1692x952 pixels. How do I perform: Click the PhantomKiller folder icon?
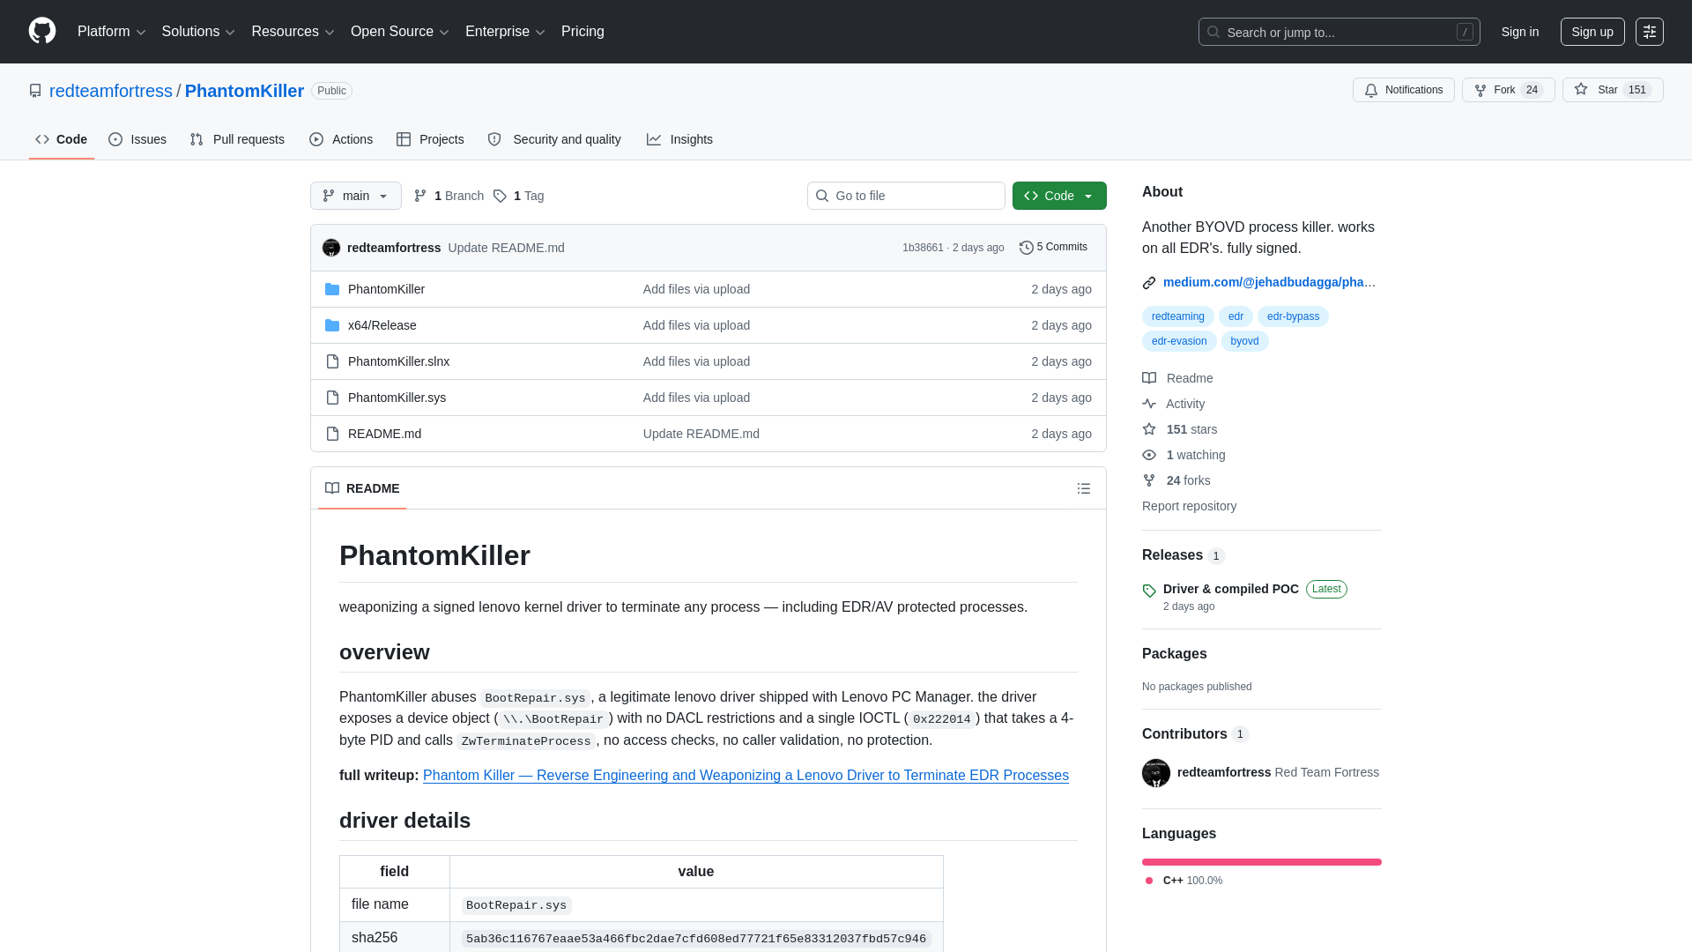point(332,289)
